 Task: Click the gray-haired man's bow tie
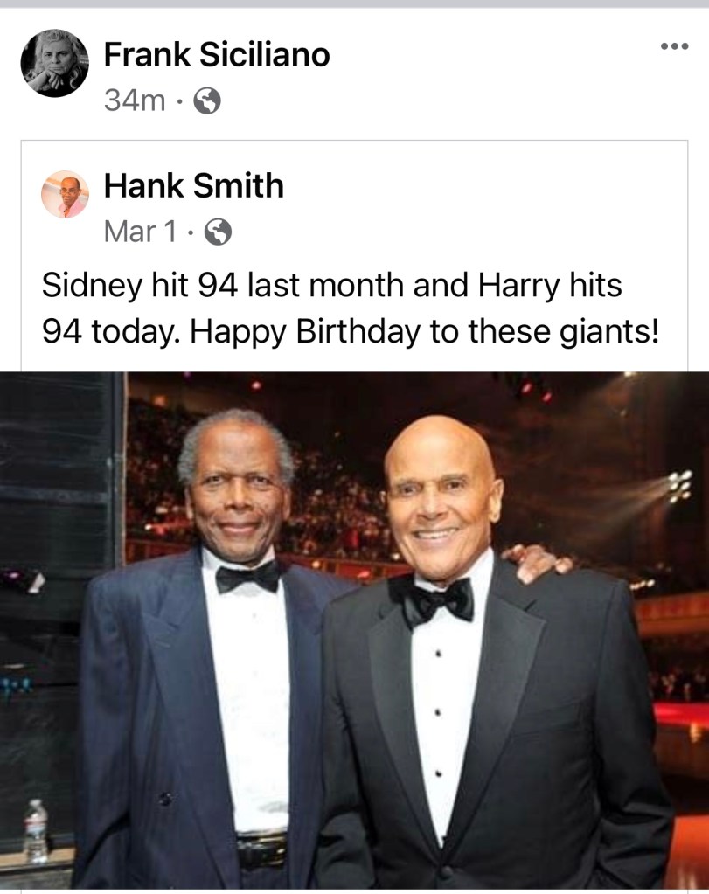248,576
